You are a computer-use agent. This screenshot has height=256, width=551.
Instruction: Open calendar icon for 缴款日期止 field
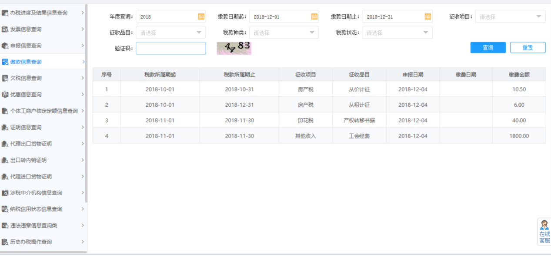(x=428, y=16)
